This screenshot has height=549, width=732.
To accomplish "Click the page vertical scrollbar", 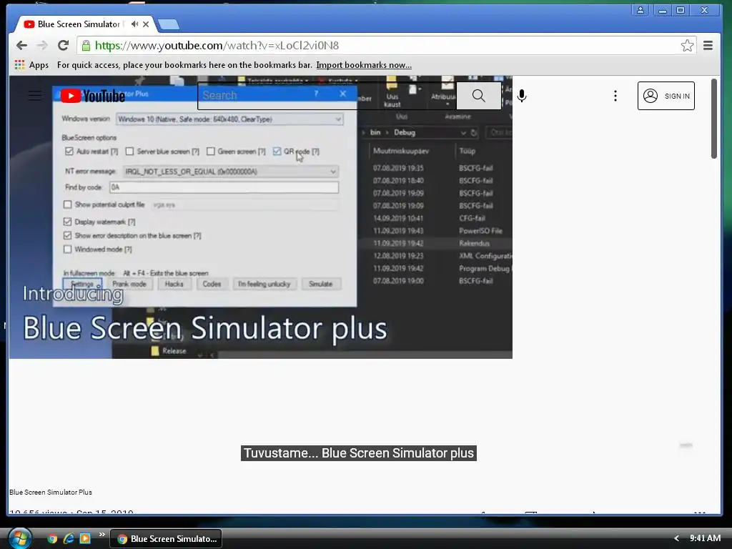I will point(714,119).
